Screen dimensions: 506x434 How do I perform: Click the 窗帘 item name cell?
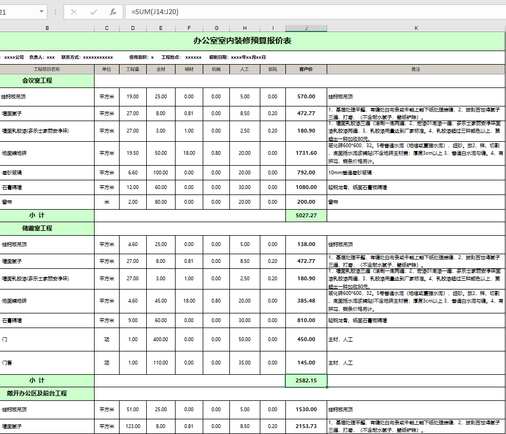point(47,202)
